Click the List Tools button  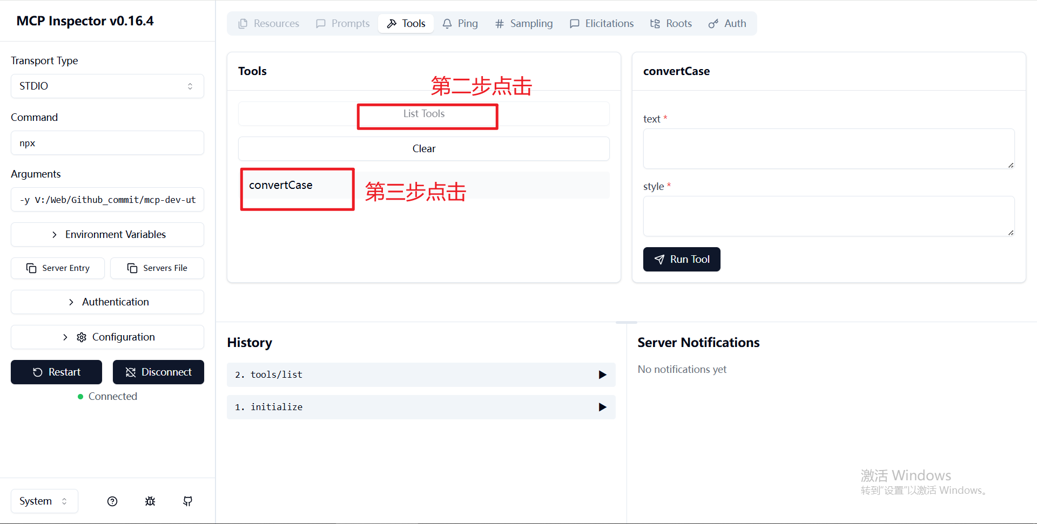(x=424, y=113)
